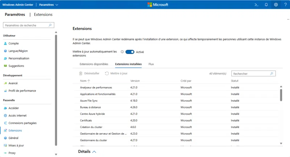Open the PowerShell console icon
Viewport: 290px width, 157px height.
[x=256, y=5]
